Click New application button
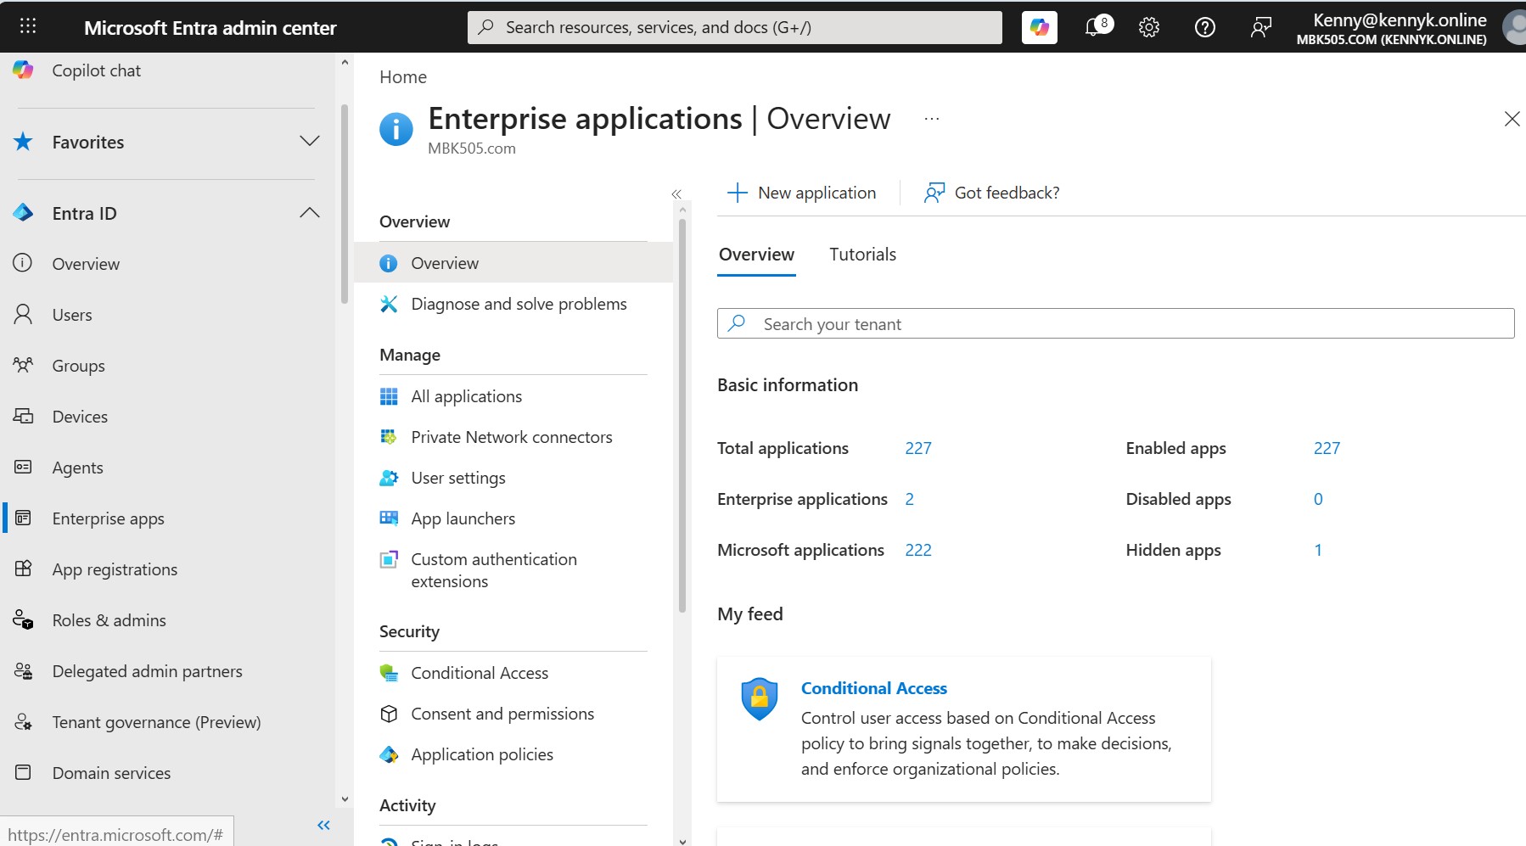 802,193
